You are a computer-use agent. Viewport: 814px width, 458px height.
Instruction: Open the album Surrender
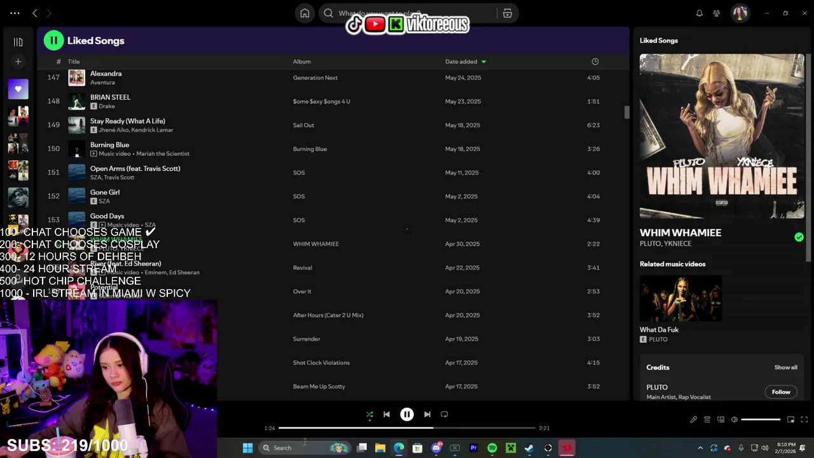pyautogui.click(x=307, y=339)
